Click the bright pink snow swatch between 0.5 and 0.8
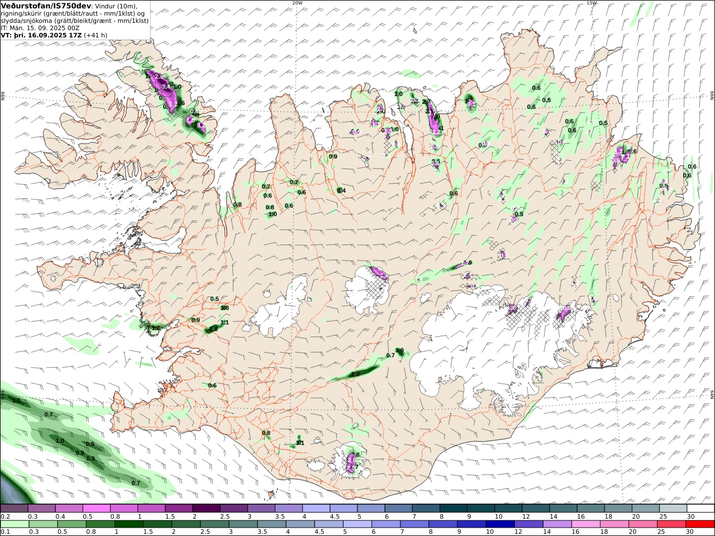The height and width of the screenshot is (536, 715). 97,508
